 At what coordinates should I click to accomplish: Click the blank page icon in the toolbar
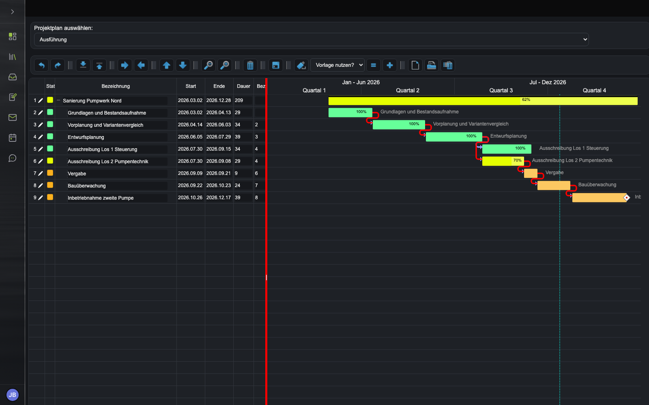[x=415, y=65]
